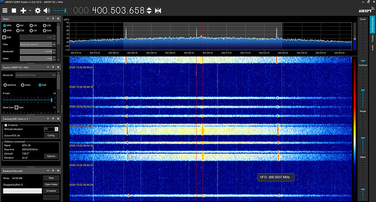Click the Radio panel scrollbar
This screenshot has width=376, height=202.
[58, 42]
